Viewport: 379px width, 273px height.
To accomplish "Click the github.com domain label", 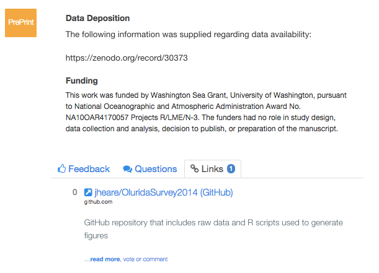I will coord(98,202).
